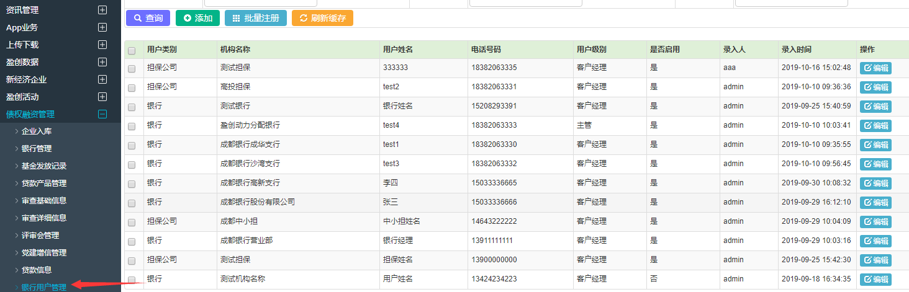
Task: Collapse the 债权融资管理 section
Action: (x=102, y=114)
